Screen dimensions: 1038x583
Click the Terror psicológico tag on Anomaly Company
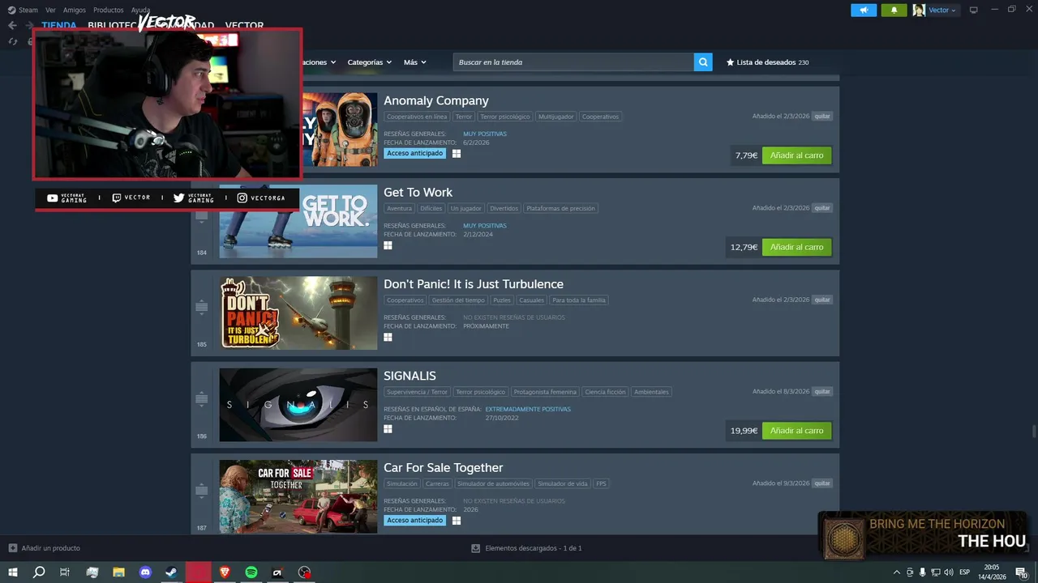504,117
